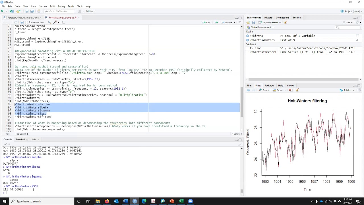364x205 pixels.
Task: Click the Windows Start button
Action: tap(4, 201)
